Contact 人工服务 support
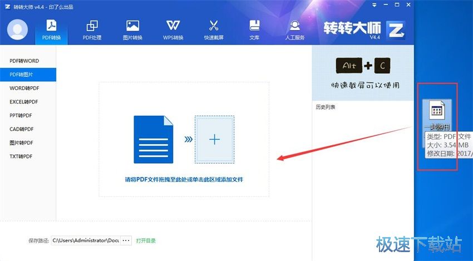The height and width of the screenshot is (261, 473). pyautogui.click(x=295, y=29)
